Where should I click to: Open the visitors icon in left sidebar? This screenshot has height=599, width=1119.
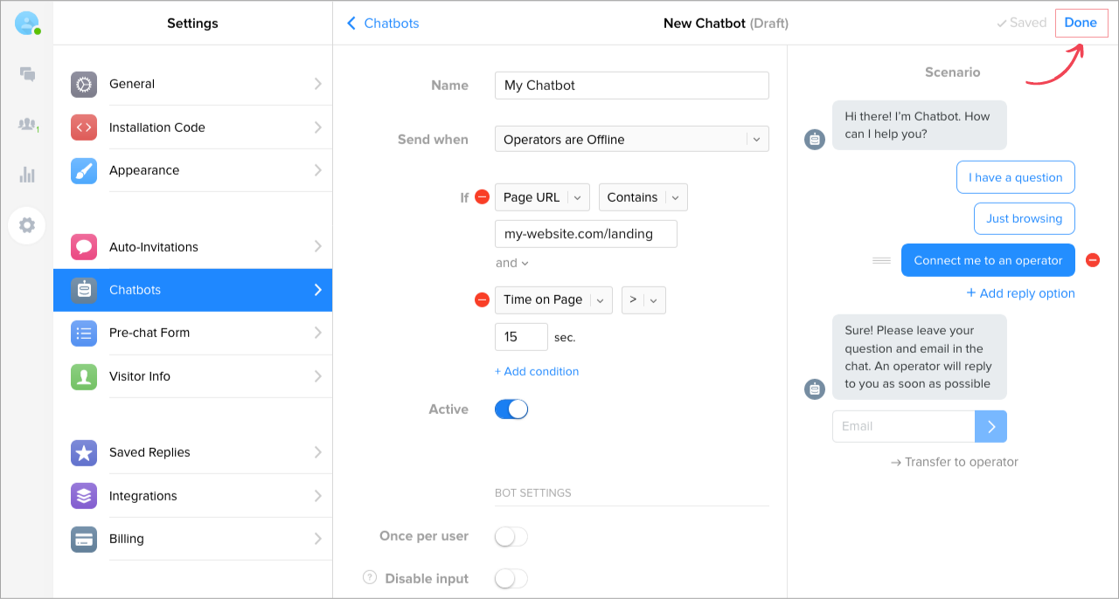click(x=27, y=125)
